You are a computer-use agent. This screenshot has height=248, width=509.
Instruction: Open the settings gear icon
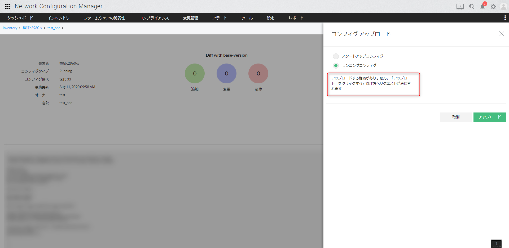click(493, 7)
